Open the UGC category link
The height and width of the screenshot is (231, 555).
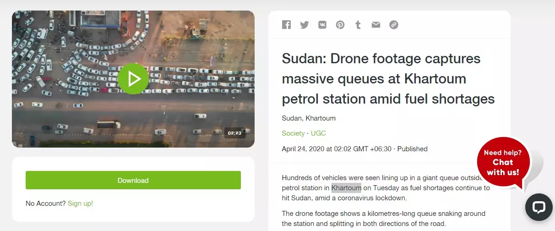318,133
